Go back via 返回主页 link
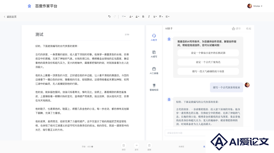Screen dimensions: 274x153 pyautogui.click(x=10, y=17)
